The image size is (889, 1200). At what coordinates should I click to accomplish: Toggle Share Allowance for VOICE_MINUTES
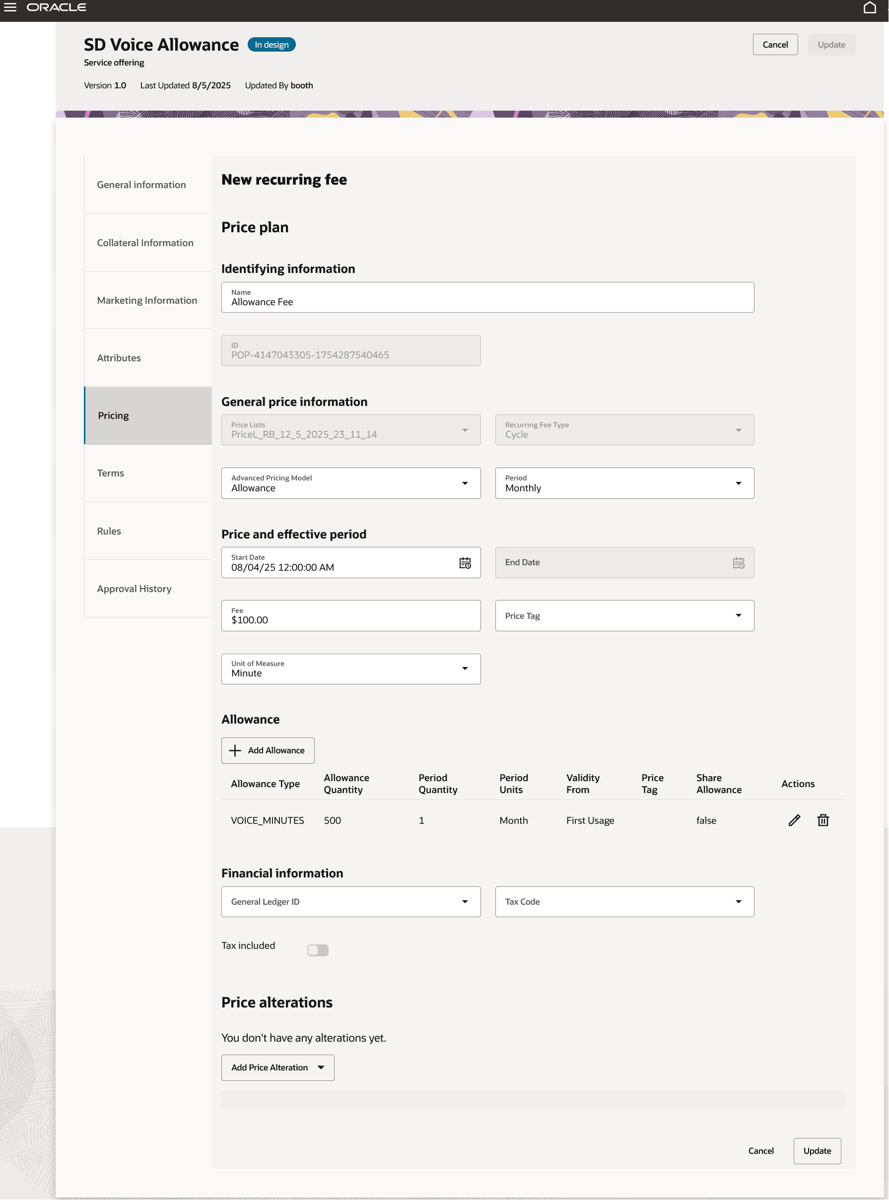(706, 820)
